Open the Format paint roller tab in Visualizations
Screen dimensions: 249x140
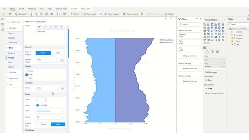[x=212, y=52]
